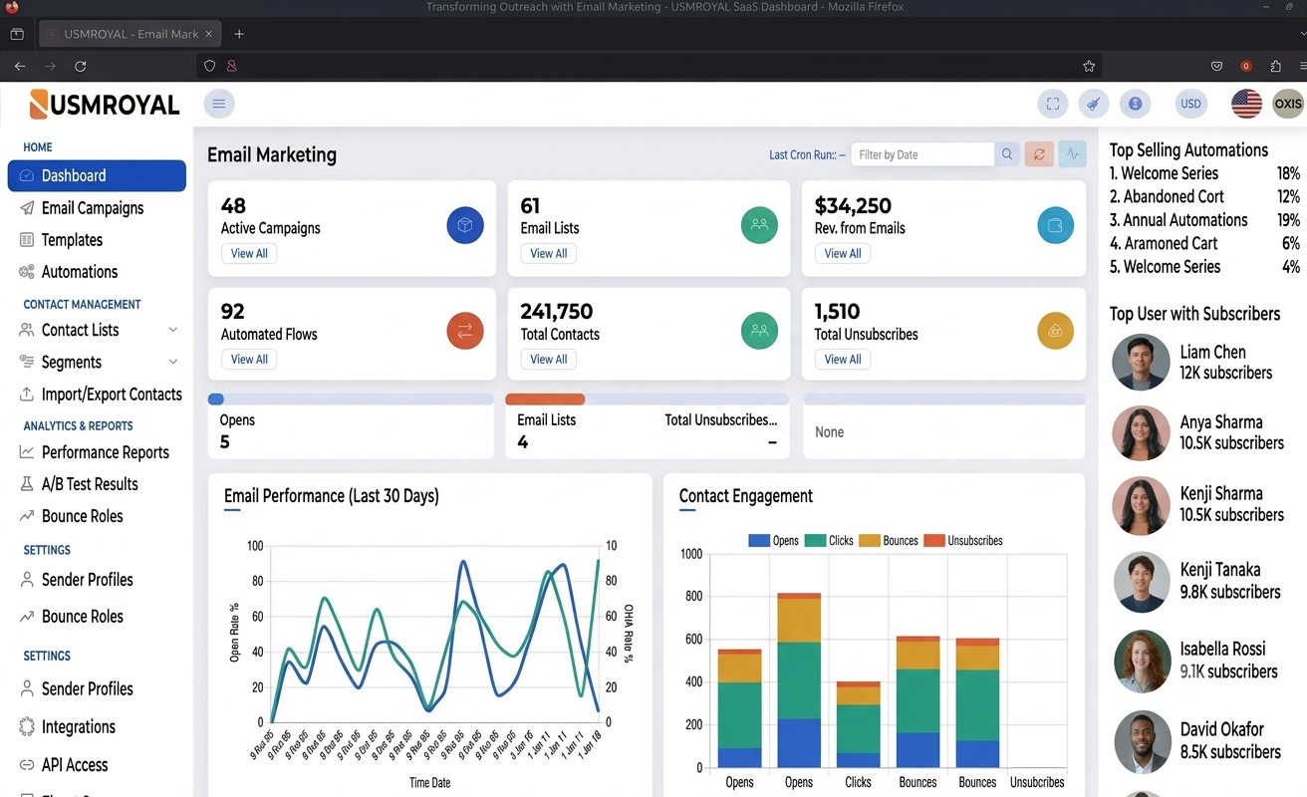1307x797 pixels.
Task: Expand the Contact Lists menu chevron
Action: pos(173,330)
